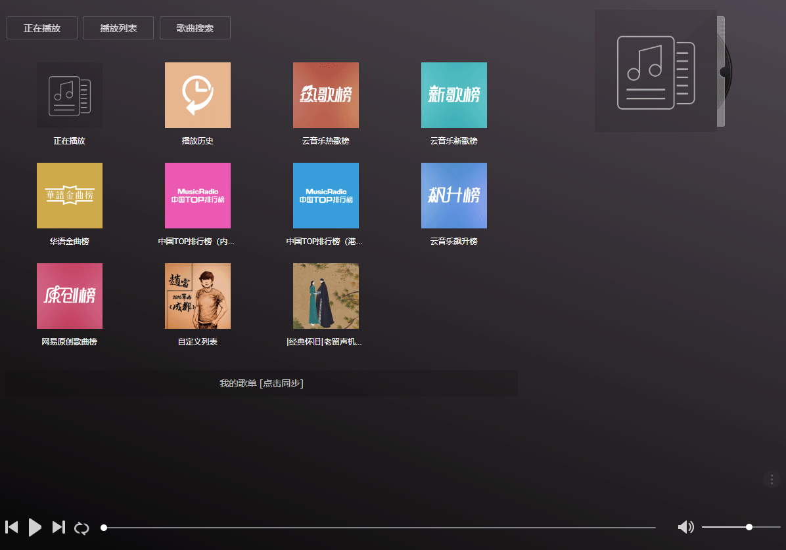
Task: Skip to the next track
Action: tap(58, 527)
